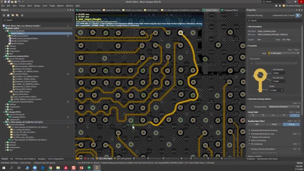Image resolution: width=304 pixels, height=171 pixels.
Task: Switch to Navigator panel tab
Action: pos(42,159)
